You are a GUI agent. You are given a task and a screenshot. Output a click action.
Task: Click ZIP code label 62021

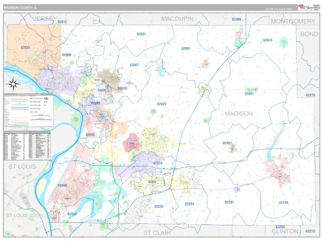pos(141,34)
